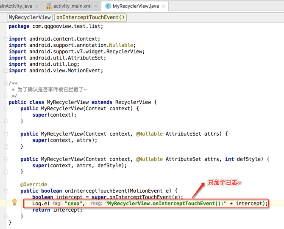The image size is (284, 229).
Task: Select the MyRecyclerView.java tab
Action: point(136,6)
